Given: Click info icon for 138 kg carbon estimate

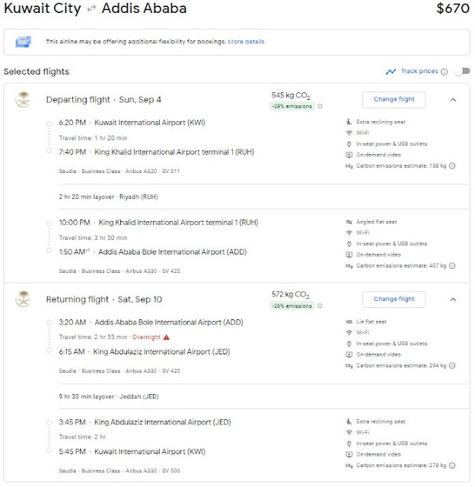Looking at the screenshot, I should point(452,165).
